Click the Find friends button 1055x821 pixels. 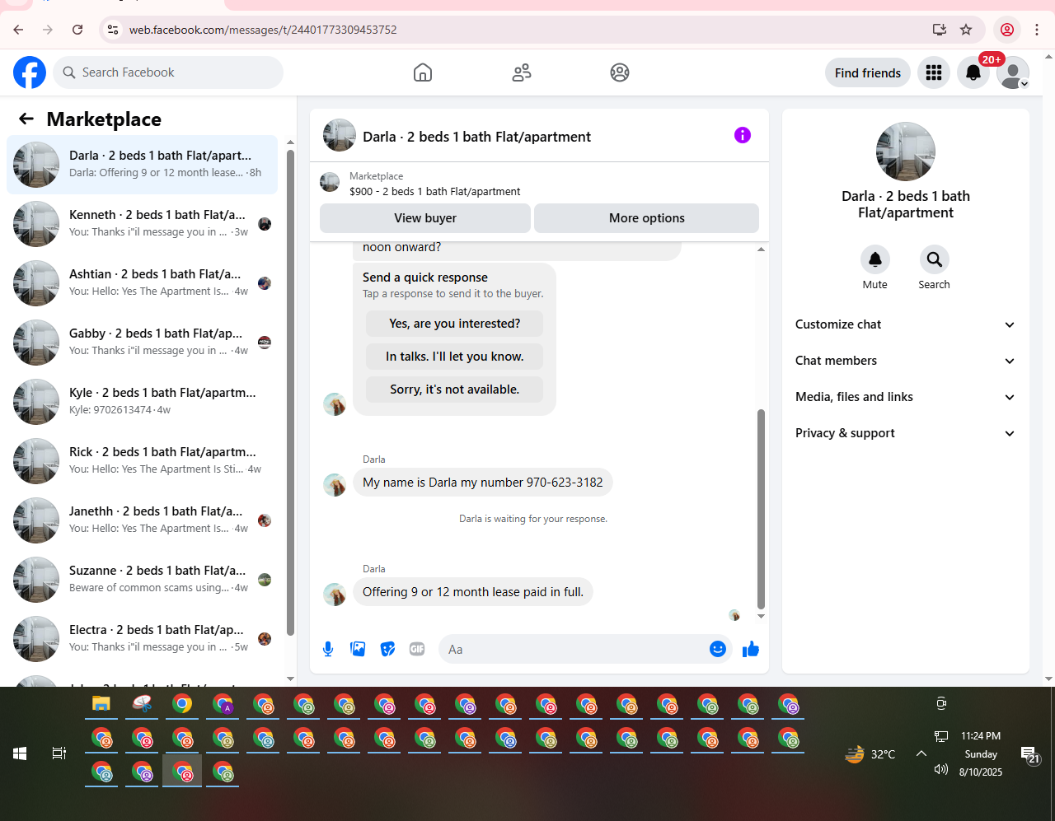coord(868,72)
